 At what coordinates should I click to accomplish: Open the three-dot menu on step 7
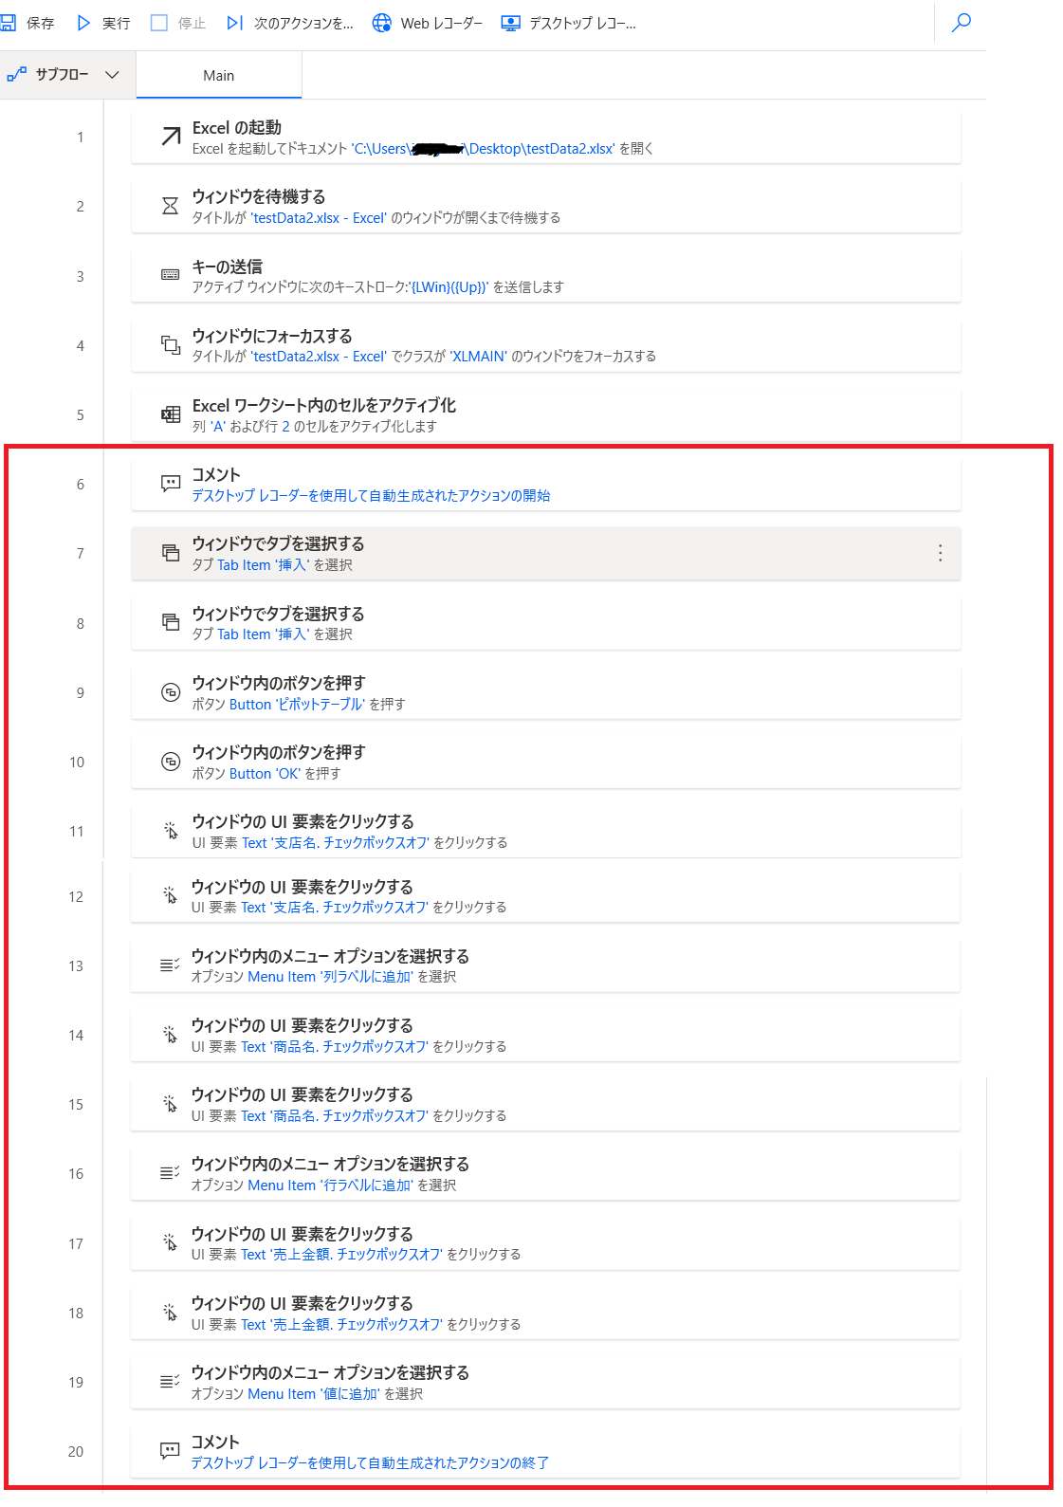[940, 553]
